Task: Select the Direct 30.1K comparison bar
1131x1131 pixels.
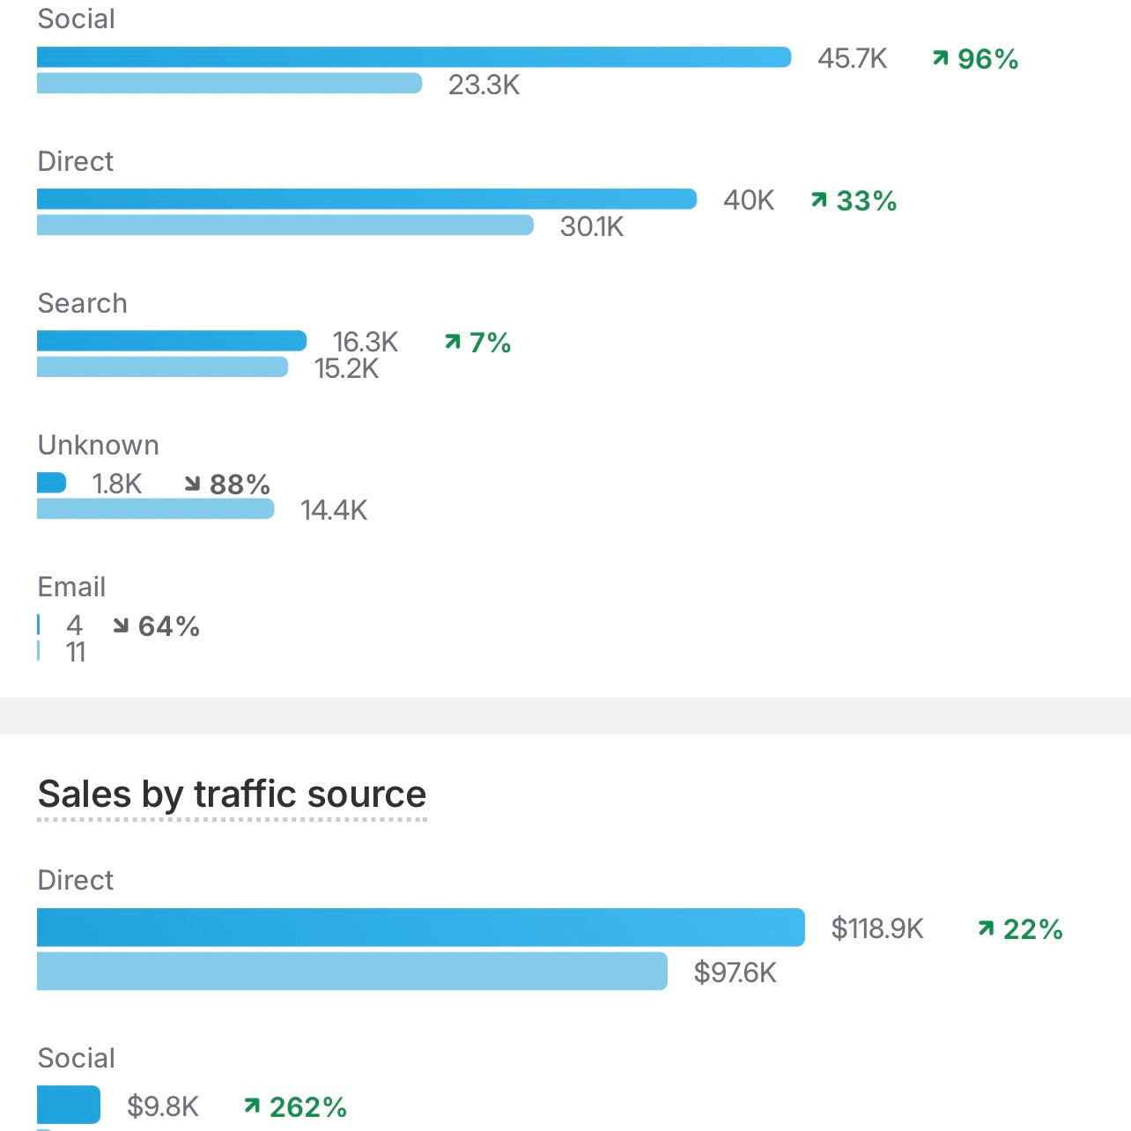Action: tap(285, 225)
